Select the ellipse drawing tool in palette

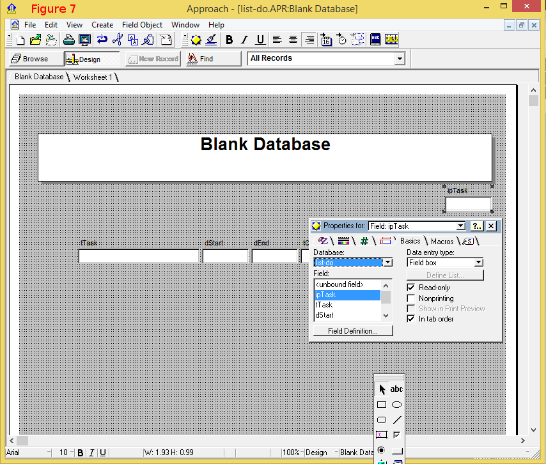pos(397,405)
